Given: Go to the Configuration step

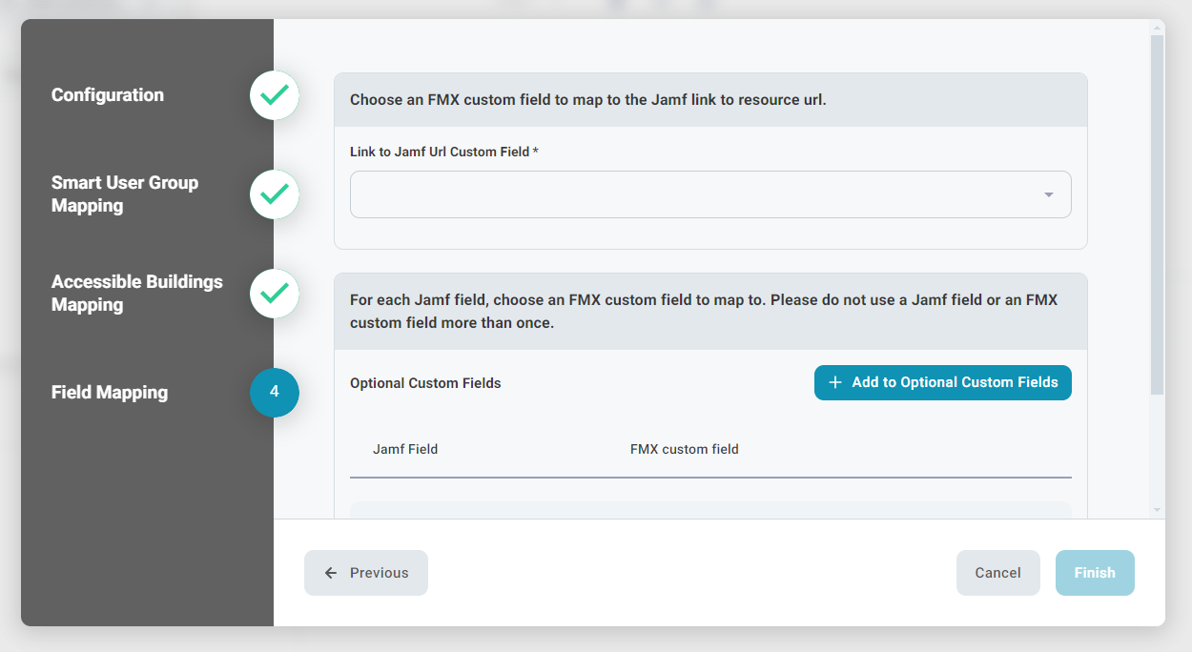Looking at the screenshot, I should pyautogui.click(x=108, y=95).
